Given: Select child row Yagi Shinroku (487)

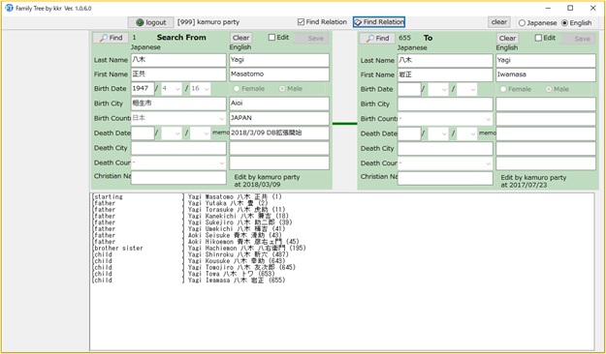Looking at the screenshot, I should (x=190, y=254).
